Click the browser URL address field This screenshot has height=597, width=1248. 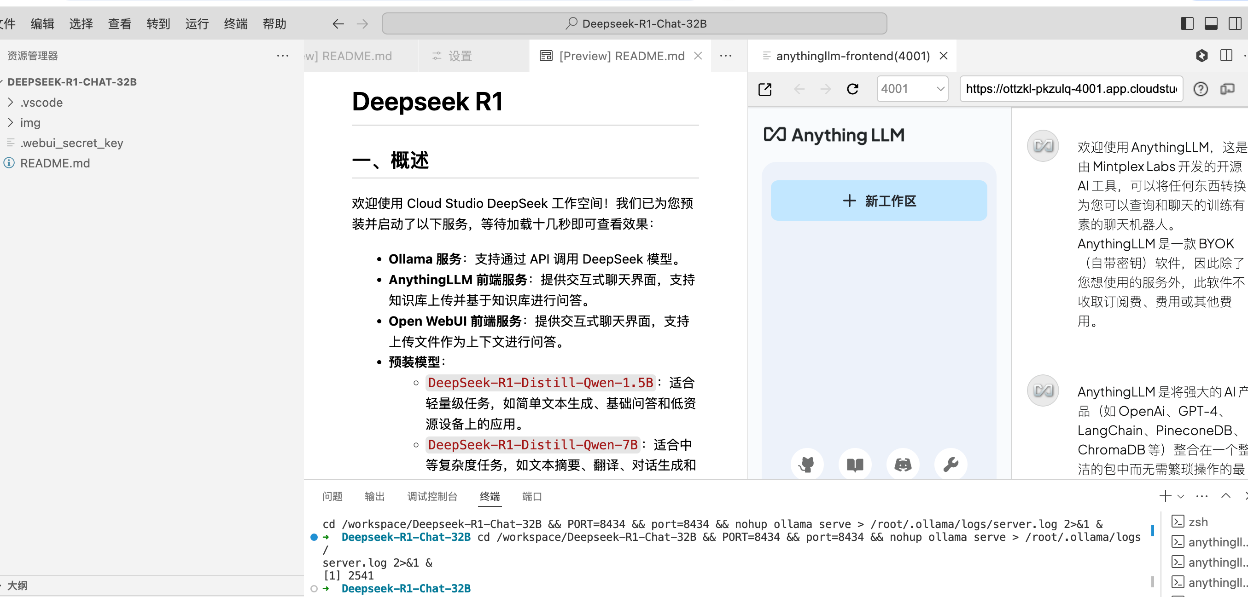coord(1071,89)
